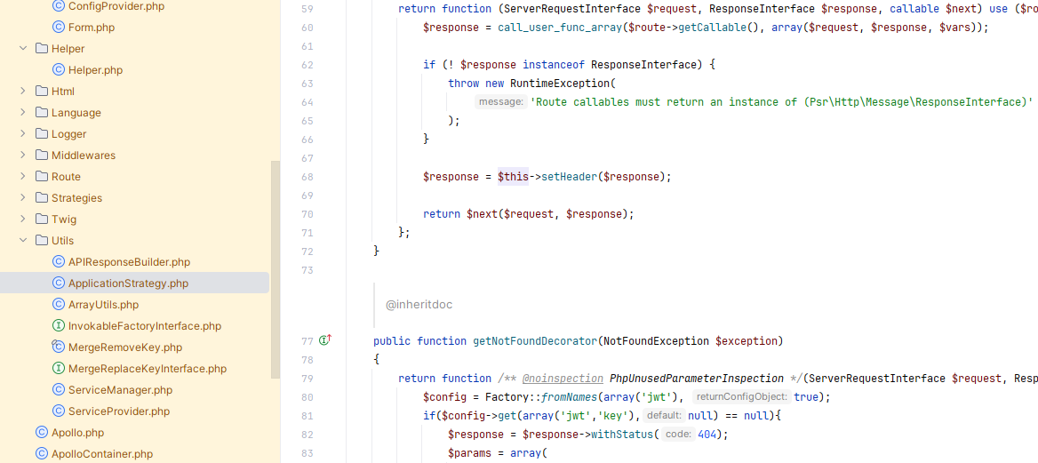Open ConfigProvider.php in the project tree
The image size is (1038, 463).
[116, 6]
